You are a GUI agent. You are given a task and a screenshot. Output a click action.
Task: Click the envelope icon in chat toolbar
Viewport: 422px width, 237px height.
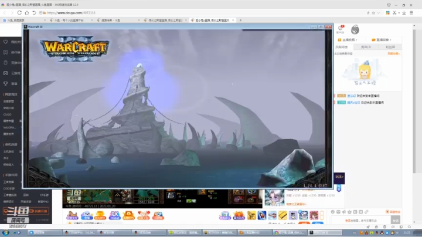(338, 212)
